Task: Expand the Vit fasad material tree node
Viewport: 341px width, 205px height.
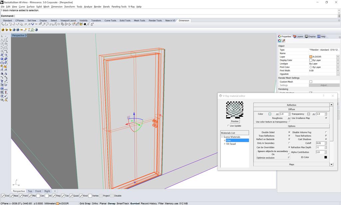Action: (225, 144)
